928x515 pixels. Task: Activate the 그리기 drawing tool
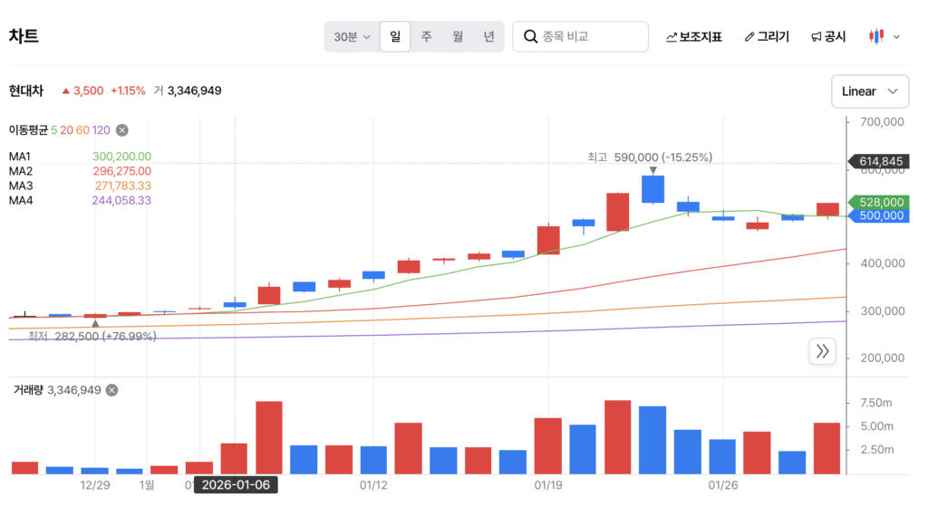767,37
